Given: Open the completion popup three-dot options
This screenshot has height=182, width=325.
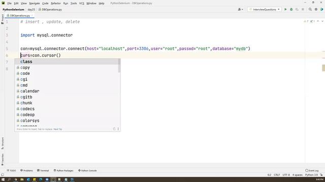Looking at the screenshot, I should [118, 129].
